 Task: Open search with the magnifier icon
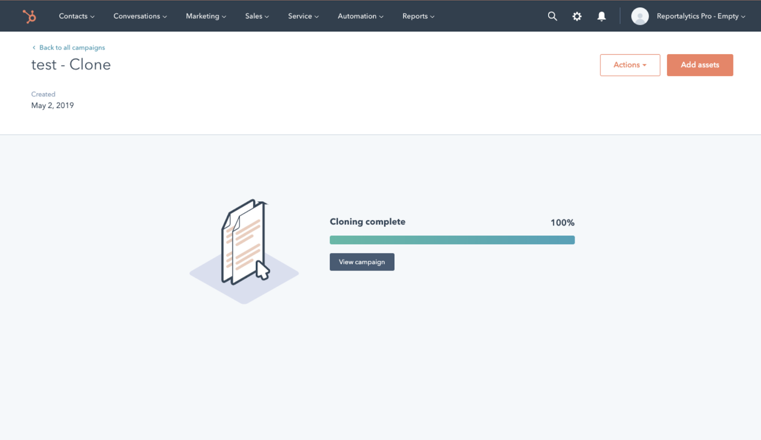point(552,16)
